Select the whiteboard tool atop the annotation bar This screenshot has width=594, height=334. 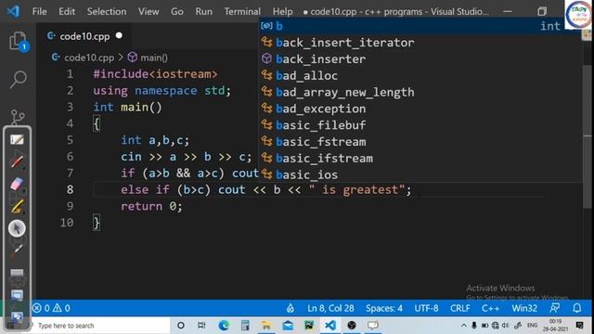point(17,140)
